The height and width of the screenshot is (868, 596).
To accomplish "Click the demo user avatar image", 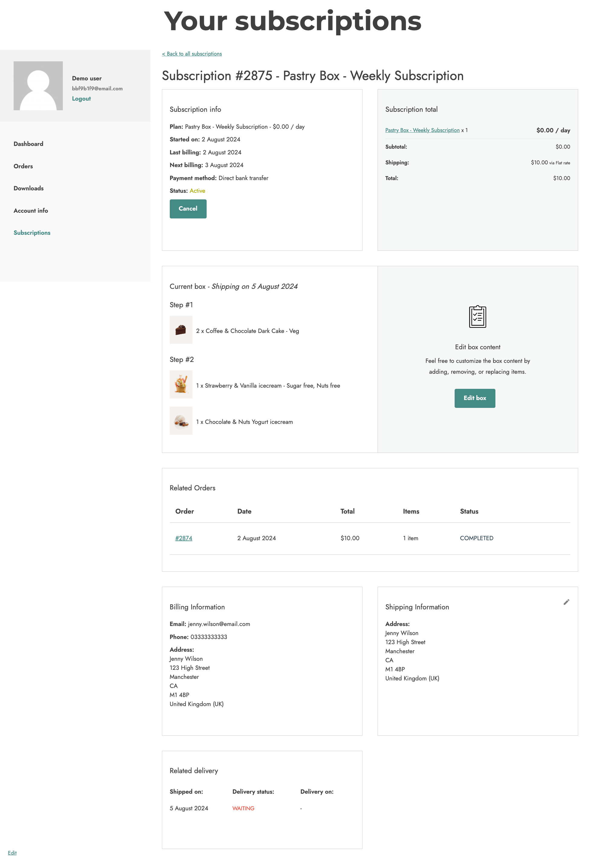I will point(38,86).
